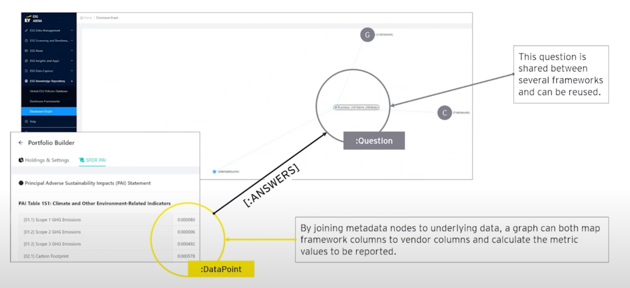Click the ESG Insights and Apps icon

[25, 61]
